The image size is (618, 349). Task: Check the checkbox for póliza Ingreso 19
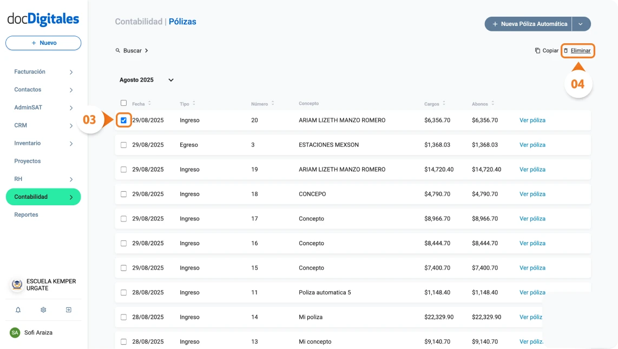(x=124, y=169)
